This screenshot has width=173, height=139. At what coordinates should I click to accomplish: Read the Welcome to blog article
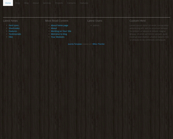click(x=59, y=34)
